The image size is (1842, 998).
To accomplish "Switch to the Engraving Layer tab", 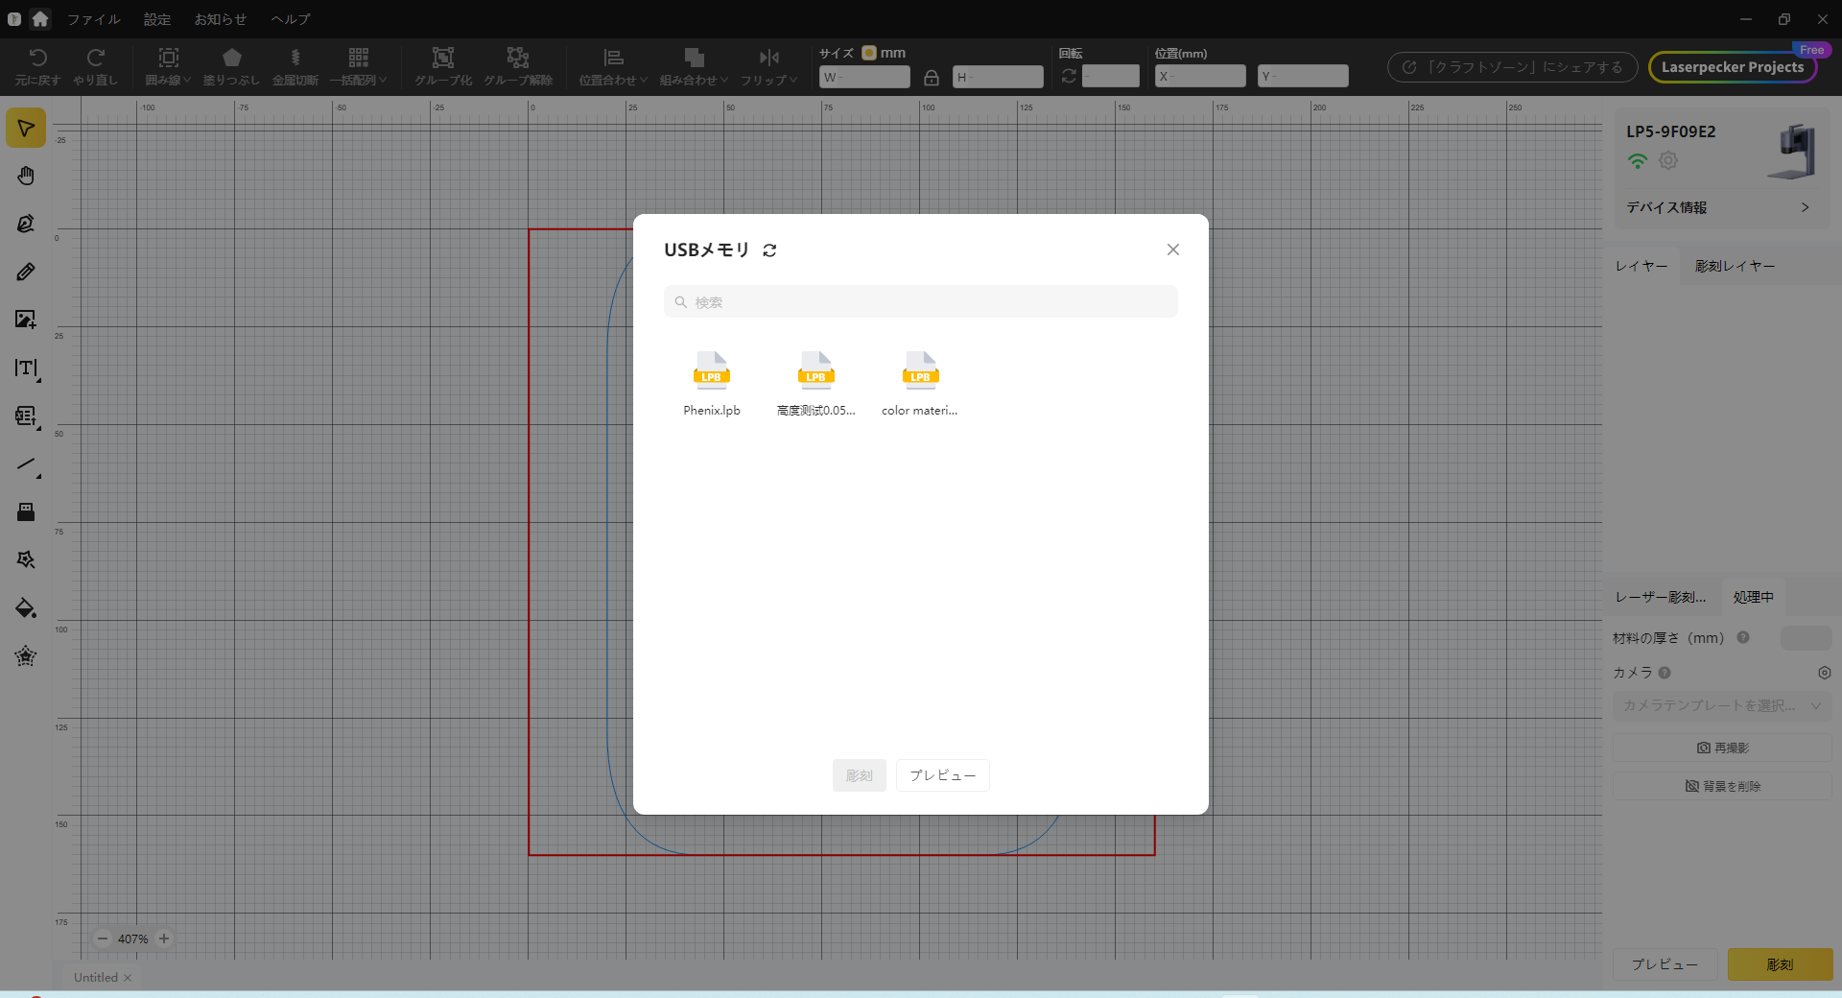I will click(x=1735, y=266).
